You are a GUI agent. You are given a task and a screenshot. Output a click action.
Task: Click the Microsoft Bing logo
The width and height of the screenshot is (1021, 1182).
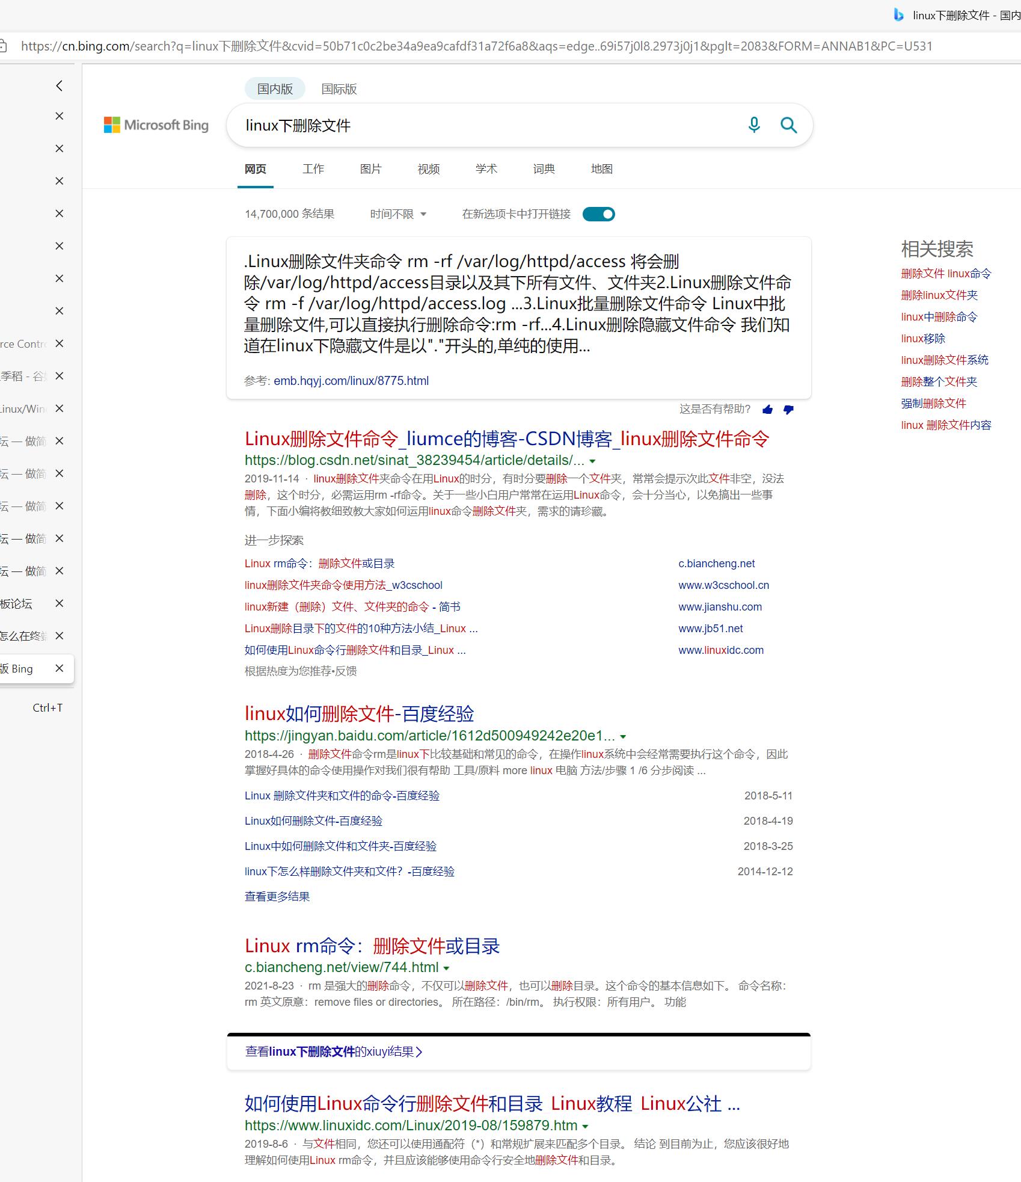click(156, 125)
